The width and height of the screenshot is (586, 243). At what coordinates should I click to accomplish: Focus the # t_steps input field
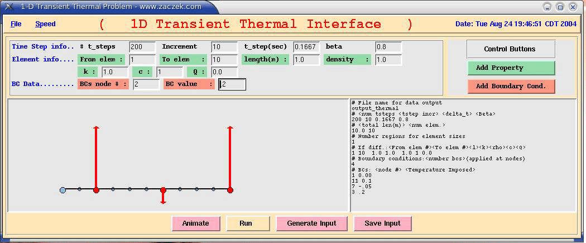tap(142, 47)
